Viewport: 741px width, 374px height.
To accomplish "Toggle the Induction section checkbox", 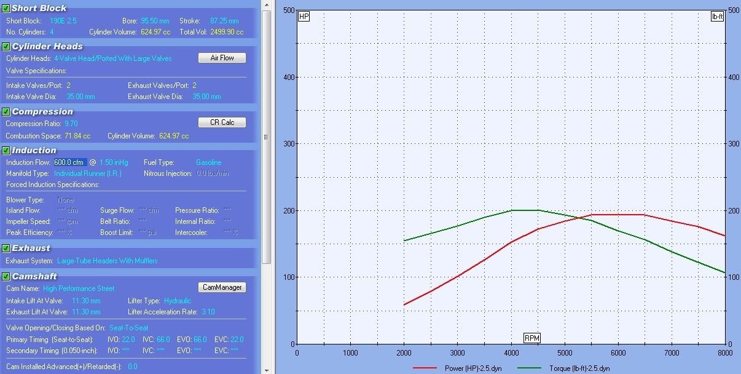I will 6,150.
